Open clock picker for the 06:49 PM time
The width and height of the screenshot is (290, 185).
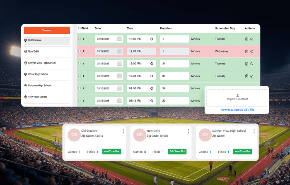point(152,101)
